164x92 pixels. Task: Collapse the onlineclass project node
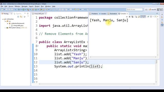(x=3, y=19)
